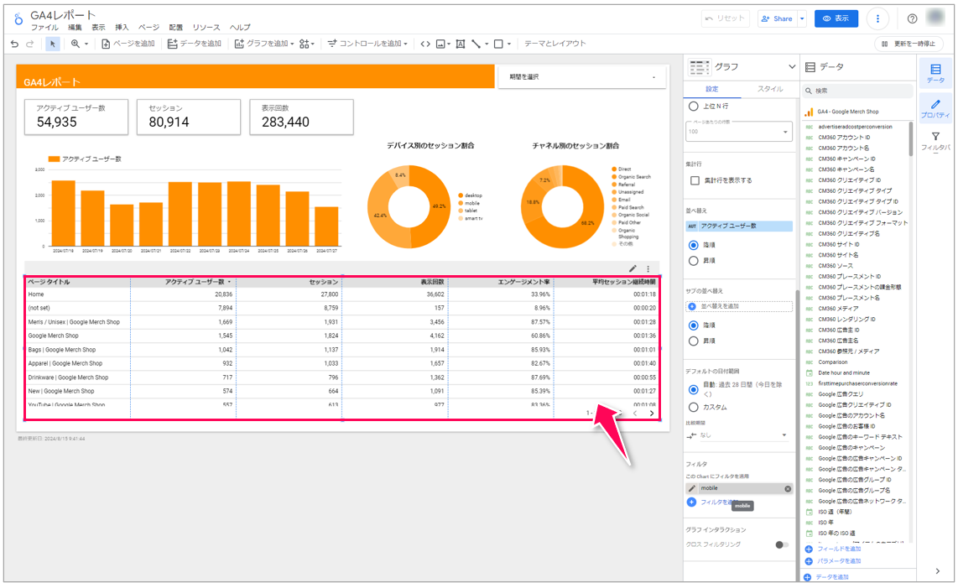Screen dimensions: 958x583
Task: Click ページを追加 in the toolbar
Action: [128, 44]
